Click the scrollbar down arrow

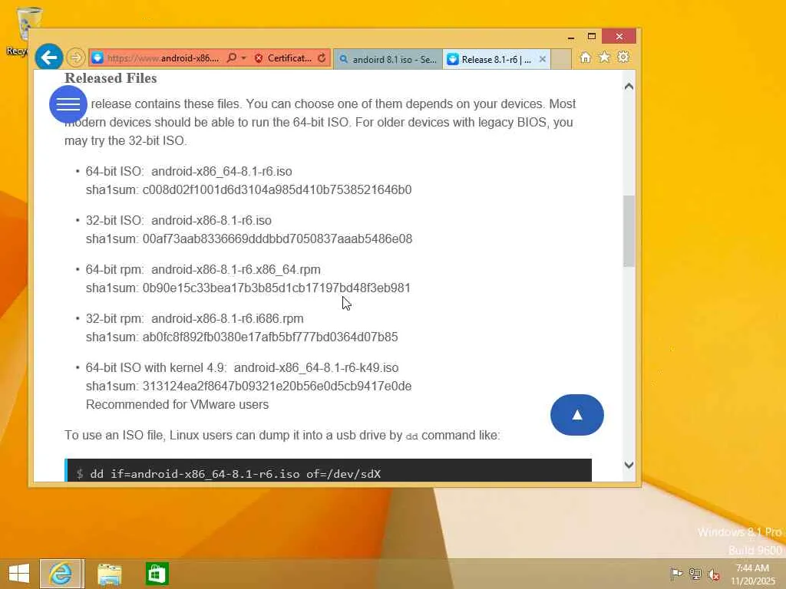tap(629, 465)
